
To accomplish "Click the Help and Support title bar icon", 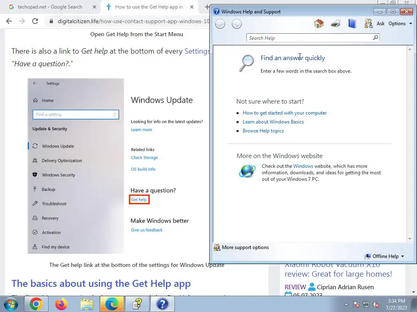I will click(217, 11).
